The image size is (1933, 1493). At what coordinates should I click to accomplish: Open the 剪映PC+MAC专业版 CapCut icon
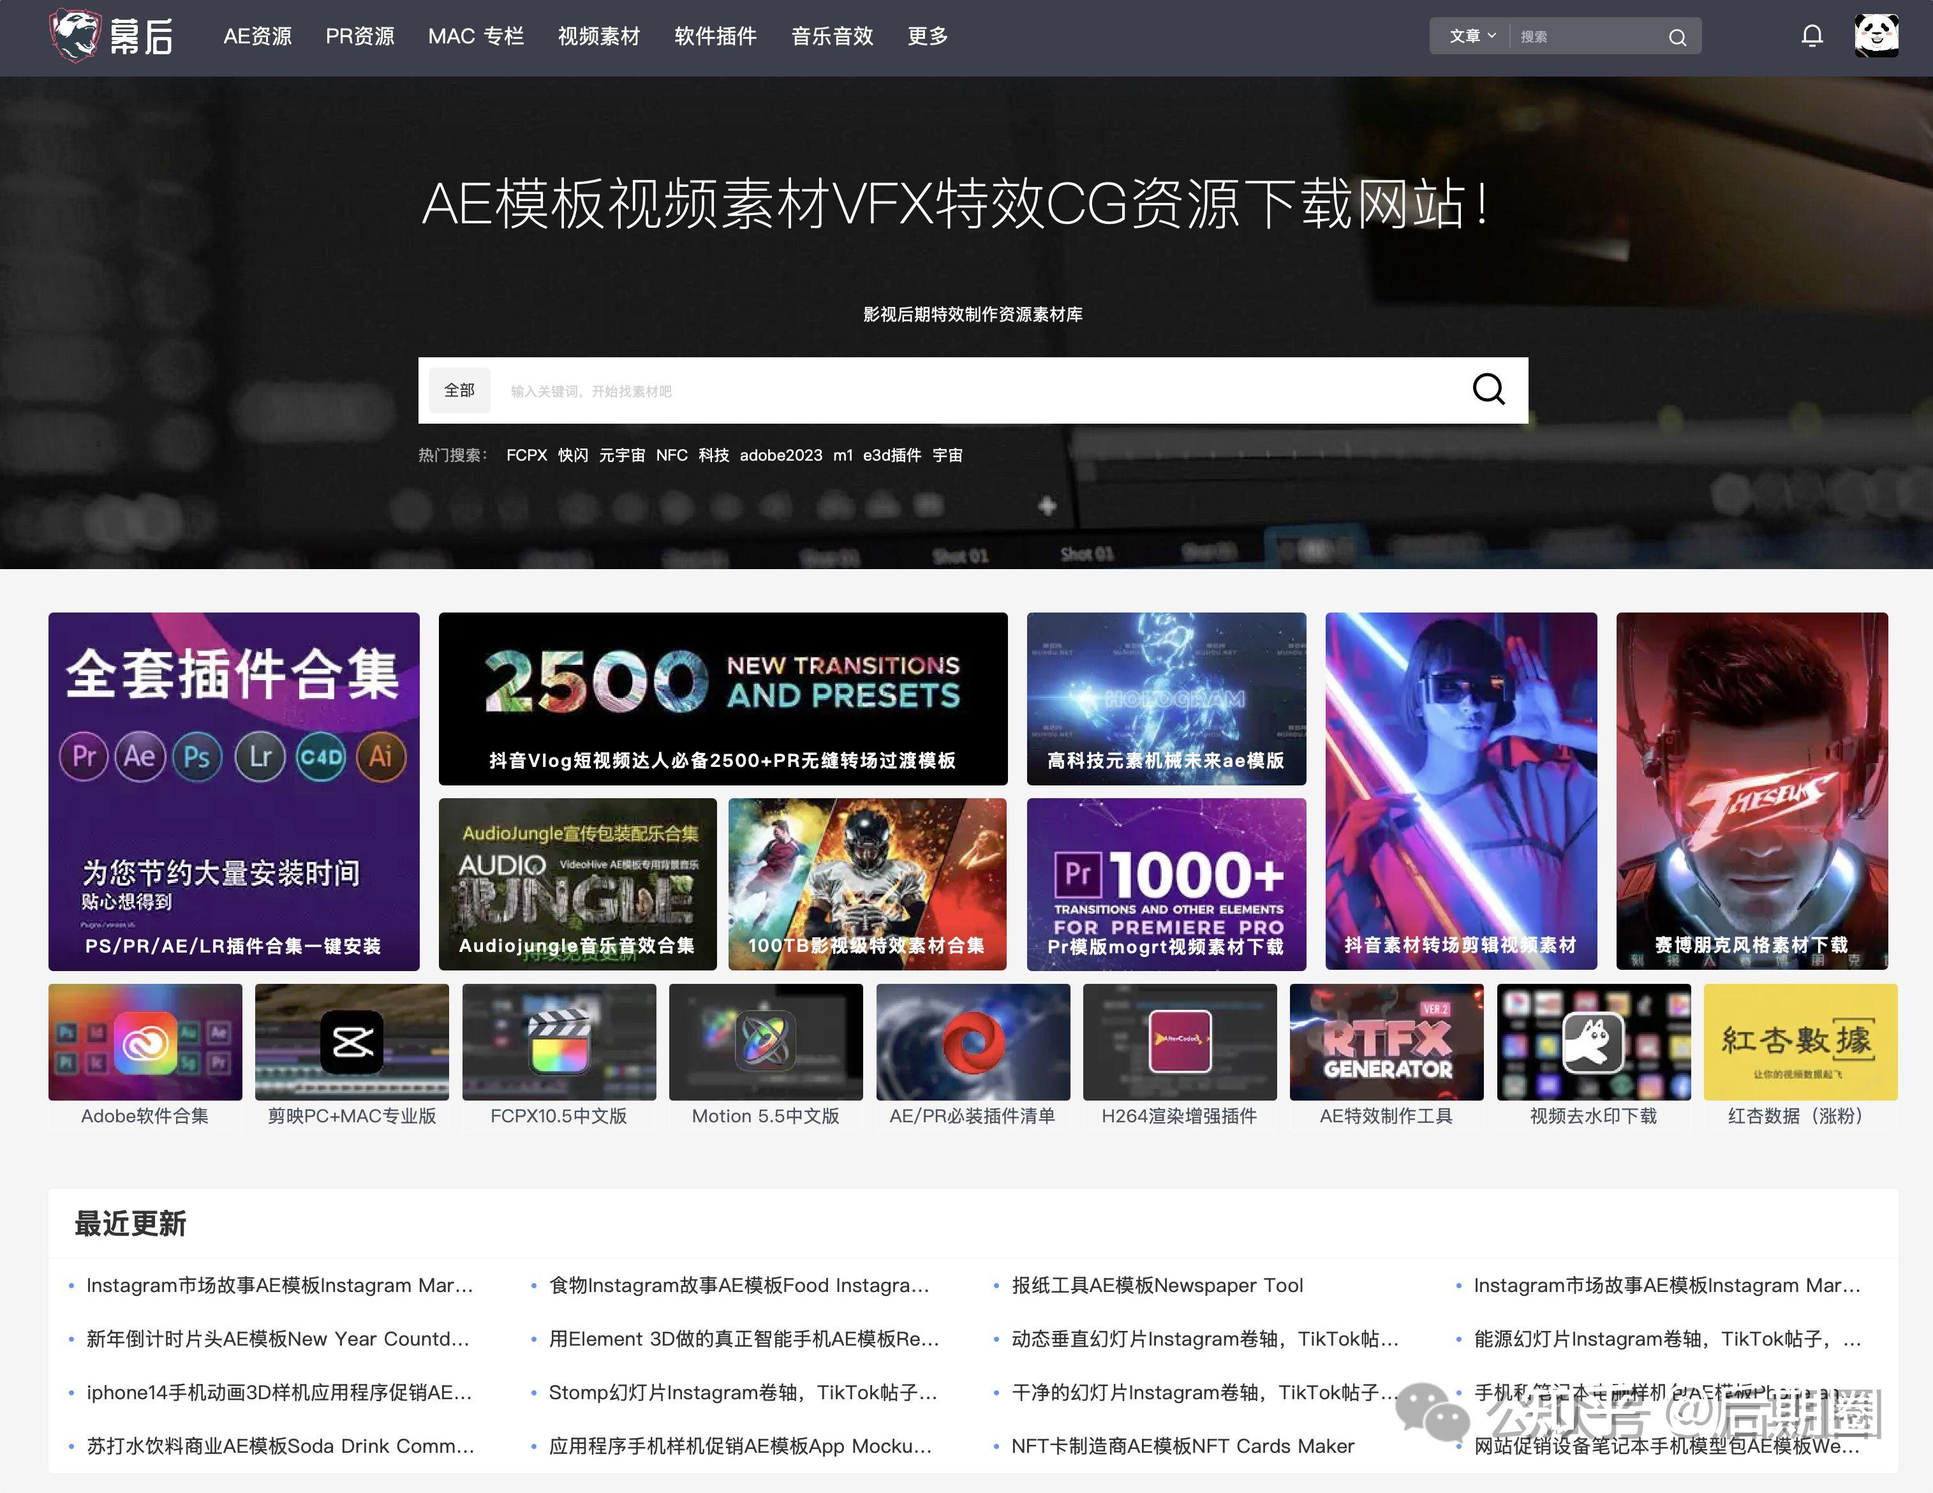(352, 1042)
